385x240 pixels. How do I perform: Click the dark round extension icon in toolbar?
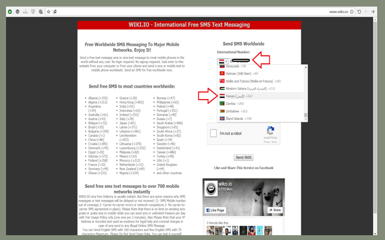17,11
